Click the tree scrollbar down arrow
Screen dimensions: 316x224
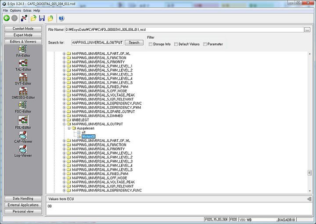[309, 191]
